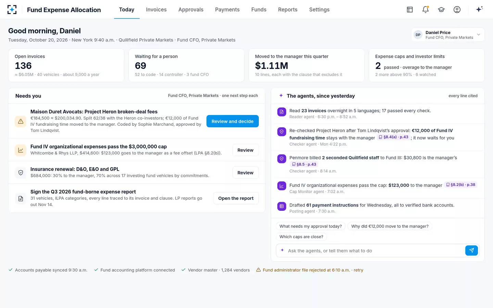
Task: Retry the rejected fund administrator file
Action: (x=358, y=270)
